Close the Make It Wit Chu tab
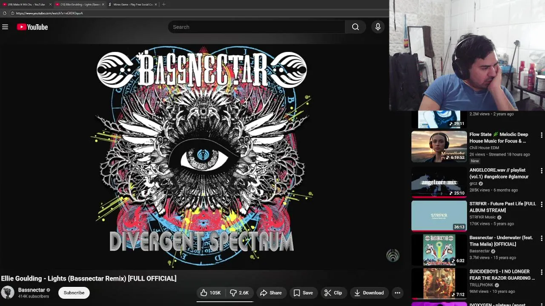Screen dimensions: 545x306 [50, 4]
